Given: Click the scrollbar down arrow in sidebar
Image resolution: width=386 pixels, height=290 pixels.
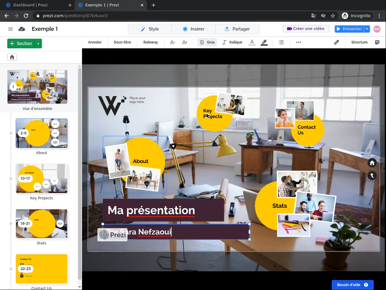Looking at the screenshot, I should pos(80,287).
